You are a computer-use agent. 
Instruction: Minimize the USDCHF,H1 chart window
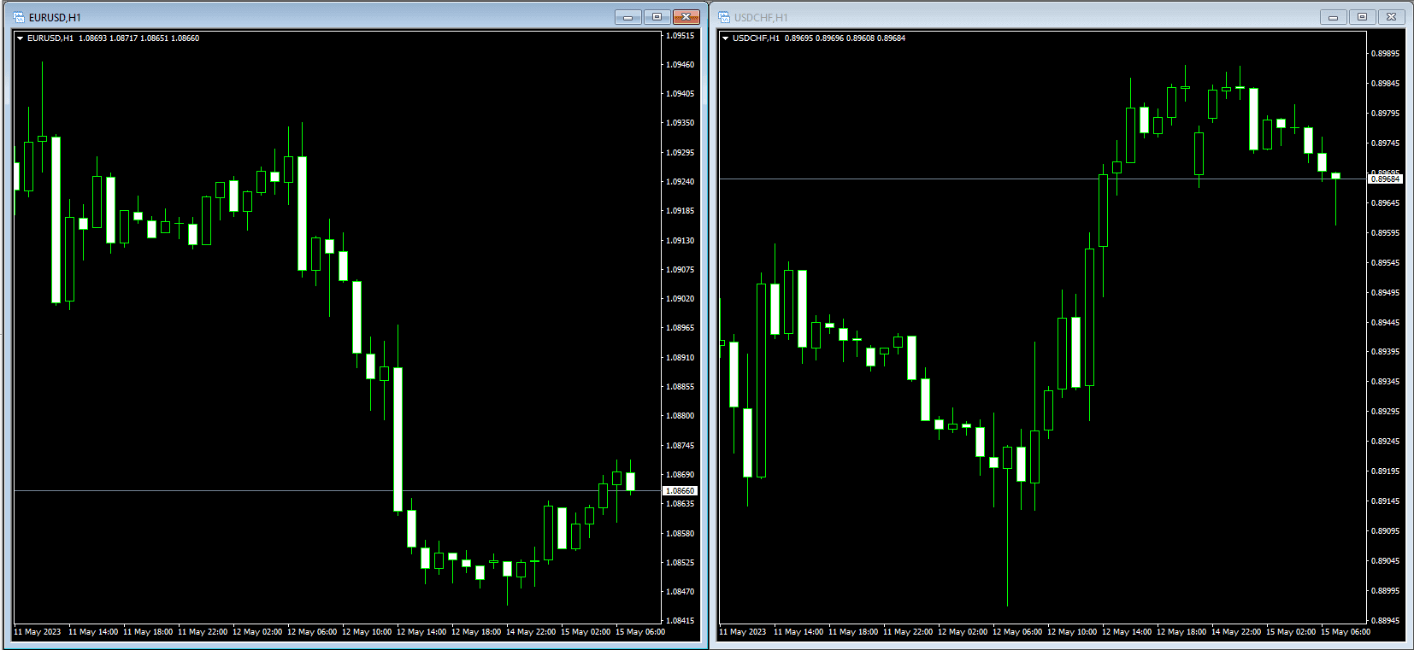coord(1334,17)
